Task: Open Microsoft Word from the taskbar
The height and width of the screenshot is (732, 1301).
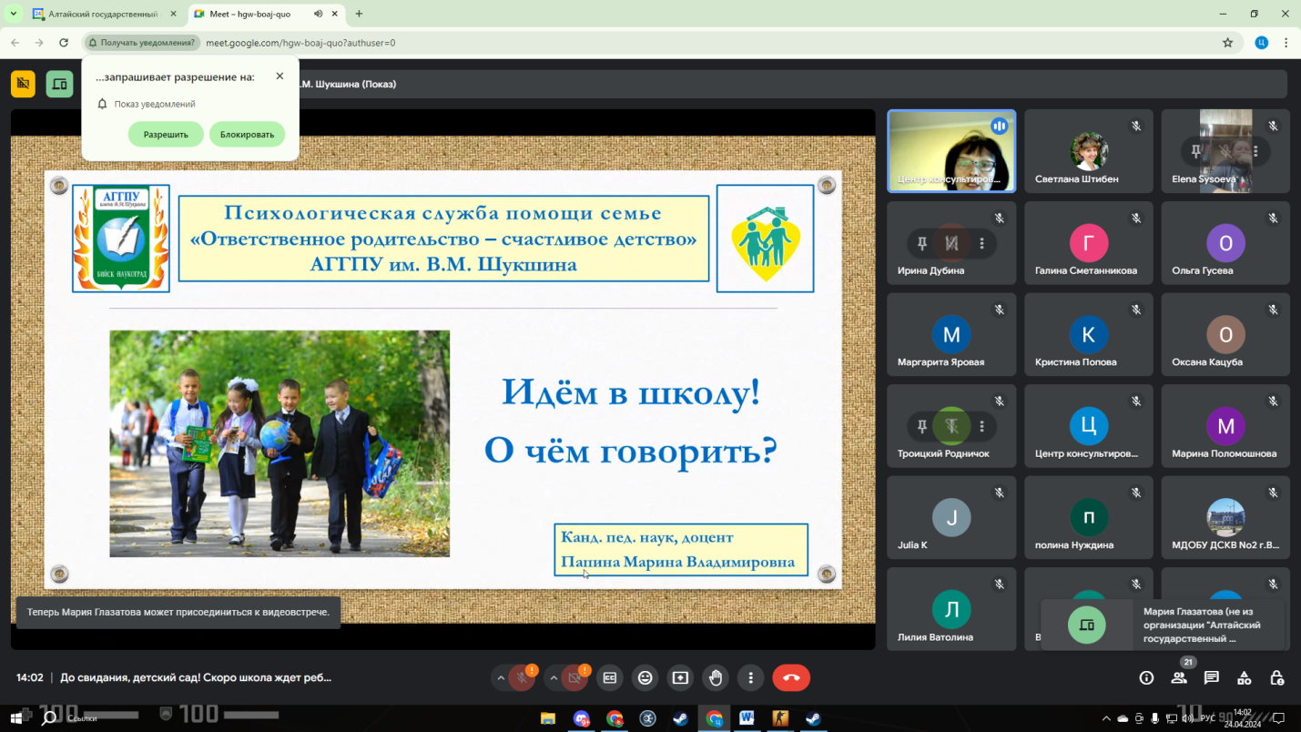Action: pos(747,718)
